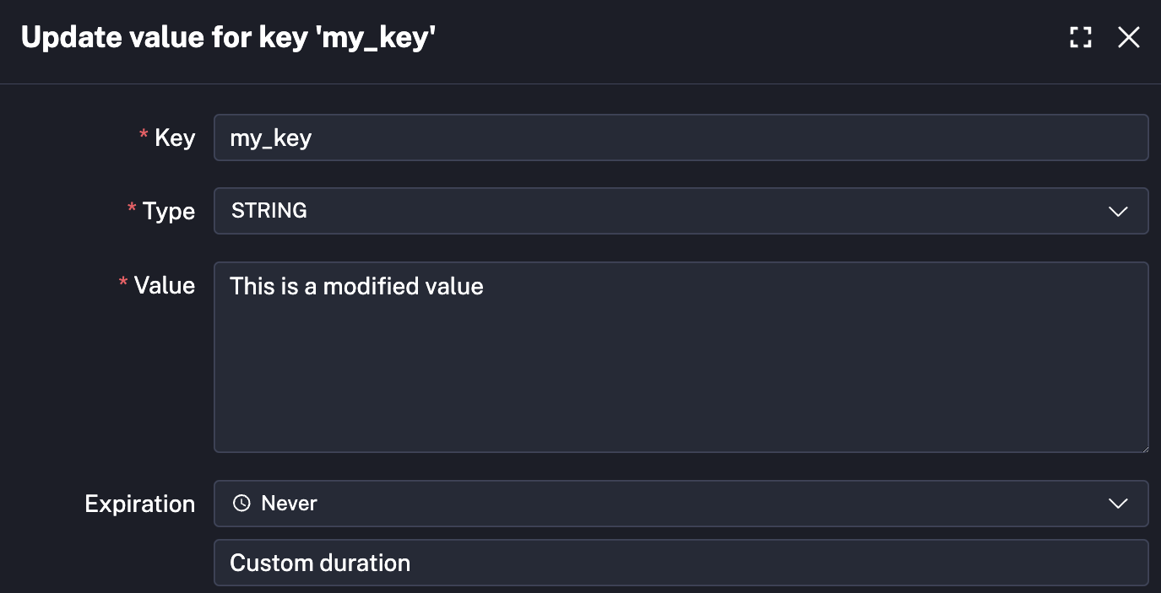
Task: Click the chevron on the Expiration selector
Action: point(1119,503)
